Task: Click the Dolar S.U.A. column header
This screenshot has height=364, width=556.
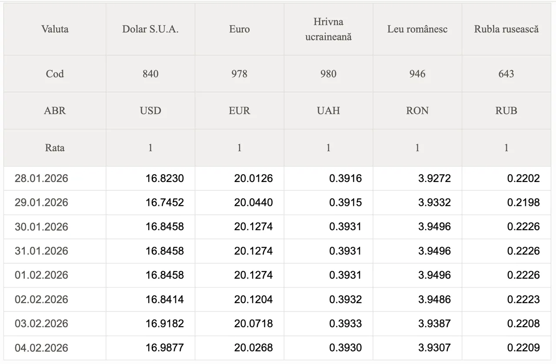Action: [x=150, y=29]
